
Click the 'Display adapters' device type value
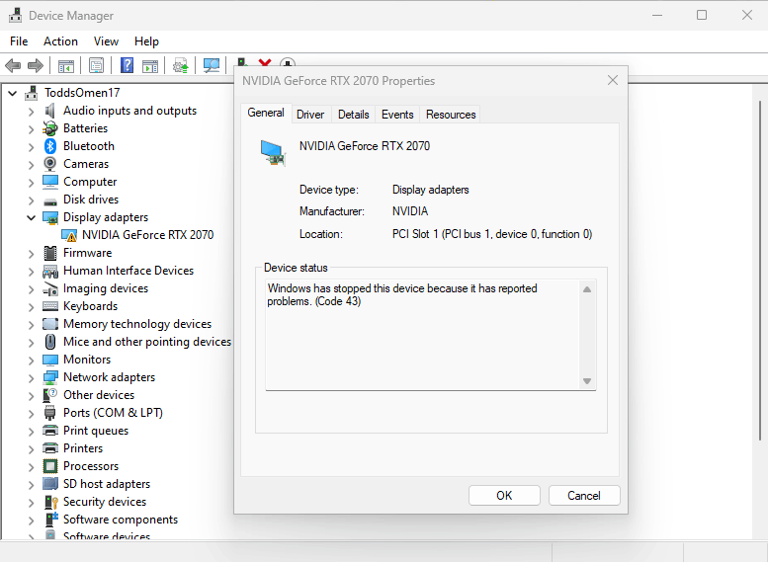(431, 190)
